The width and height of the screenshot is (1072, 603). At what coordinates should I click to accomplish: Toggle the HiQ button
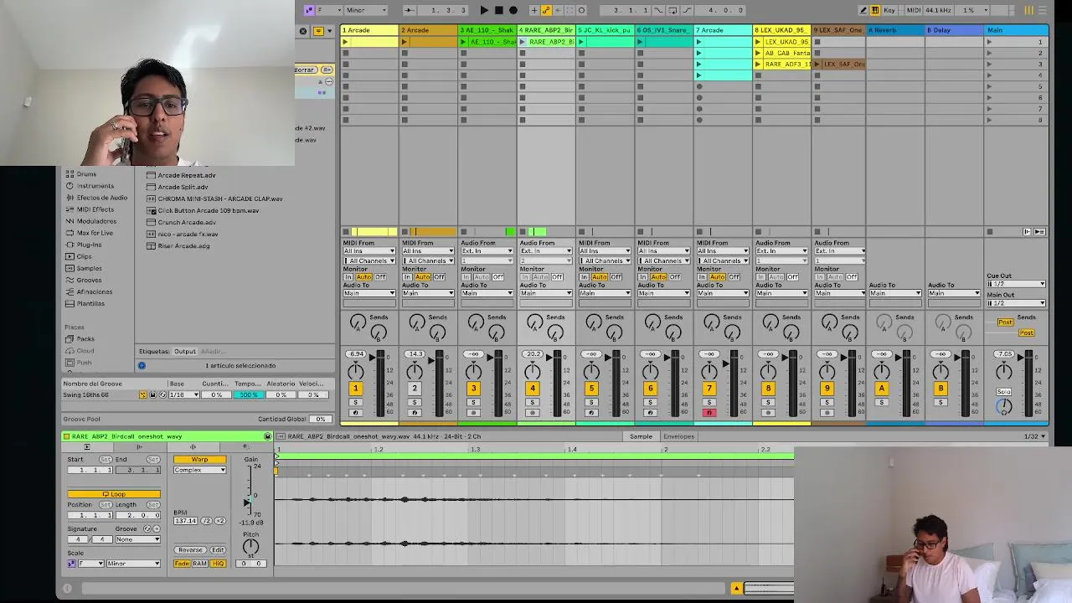(x=219, y=564)
